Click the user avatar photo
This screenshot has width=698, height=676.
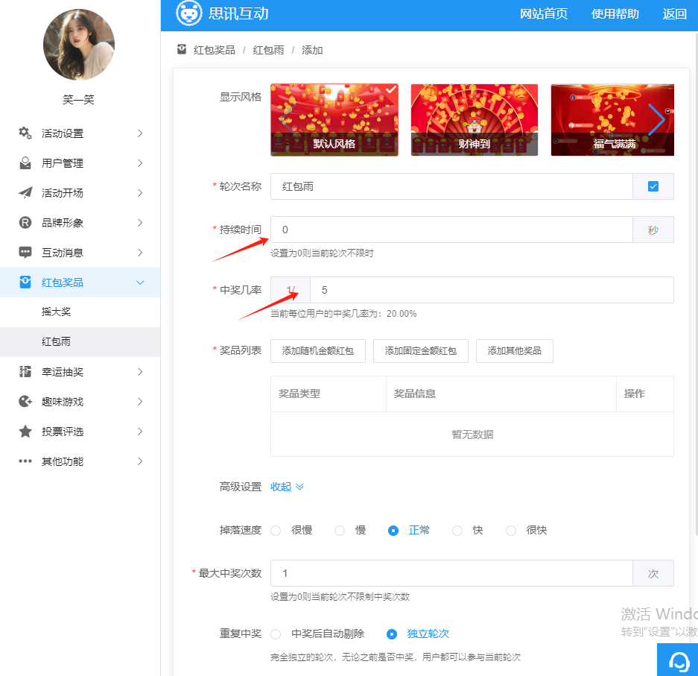(x=79, y=45)
